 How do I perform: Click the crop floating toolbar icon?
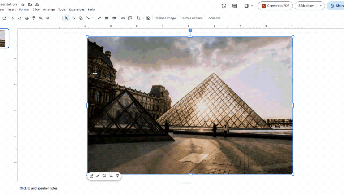click(111, 176)
